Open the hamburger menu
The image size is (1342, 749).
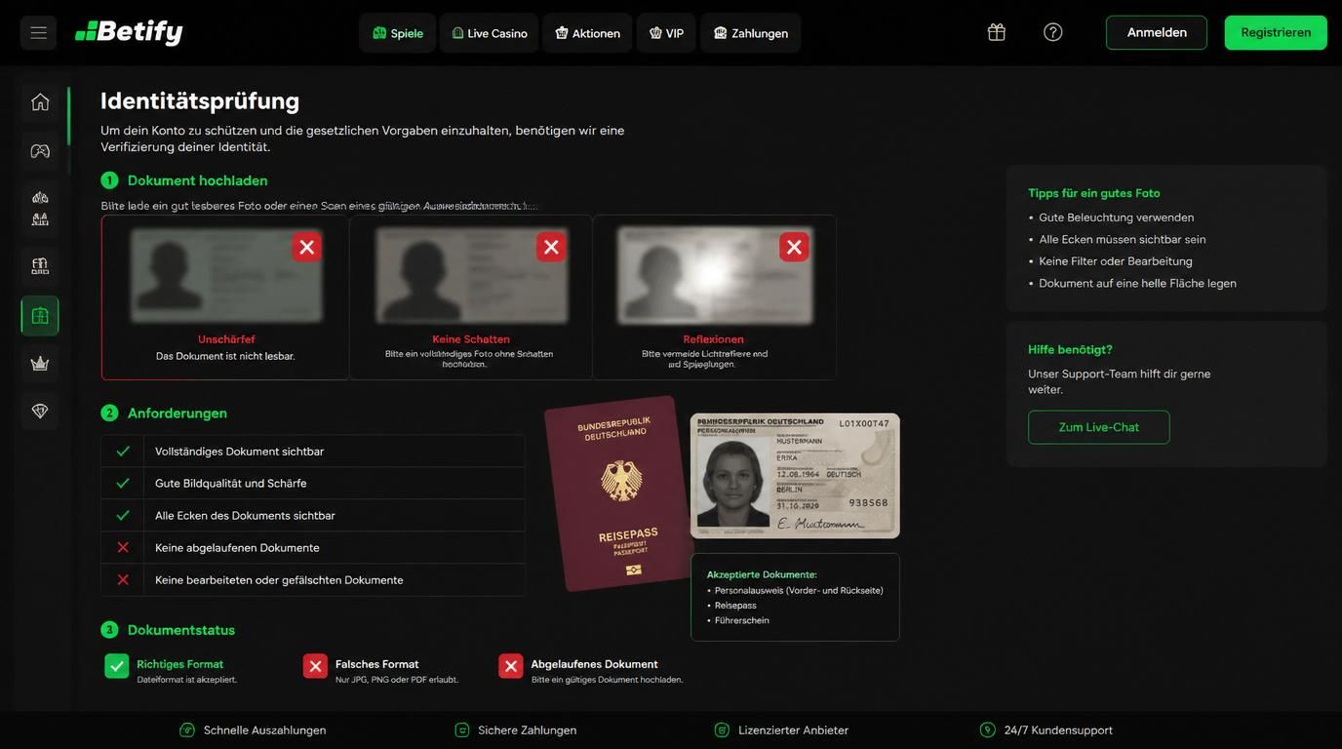point(38,33)
